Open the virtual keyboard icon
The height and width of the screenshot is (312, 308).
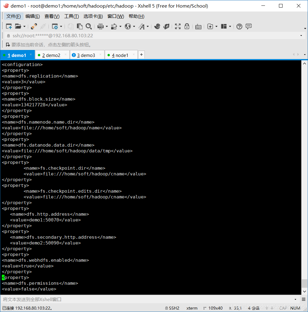point(198,26)
